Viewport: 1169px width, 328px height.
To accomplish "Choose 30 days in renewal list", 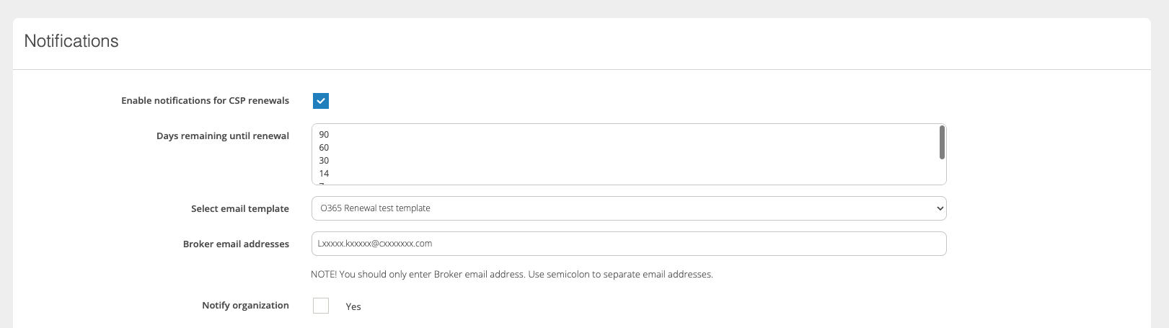I will pos(324,161).
